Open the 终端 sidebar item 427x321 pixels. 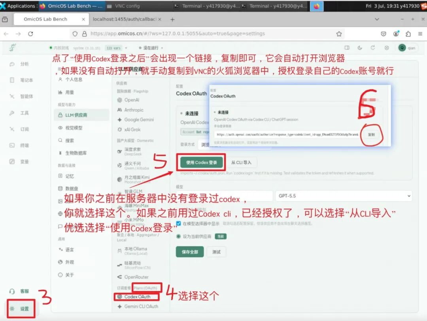click(x=19, y=145)
